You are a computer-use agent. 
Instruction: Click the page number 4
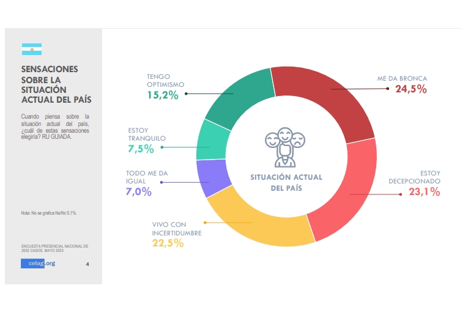click(87, 264)
